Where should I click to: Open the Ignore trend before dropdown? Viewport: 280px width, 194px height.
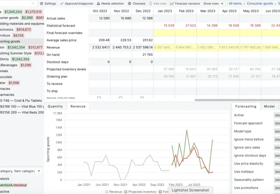[x=276, y=140]
